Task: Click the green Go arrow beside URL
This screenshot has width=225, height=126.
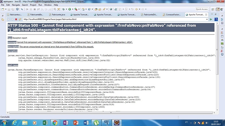Action: coord(211,19)
